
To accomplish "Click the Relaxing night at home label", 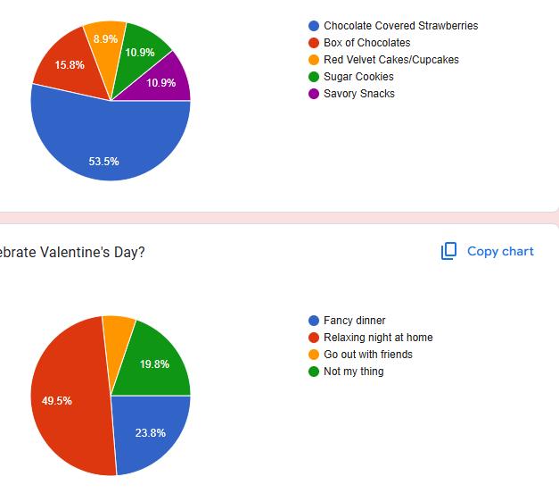I will tap(378, 338).
